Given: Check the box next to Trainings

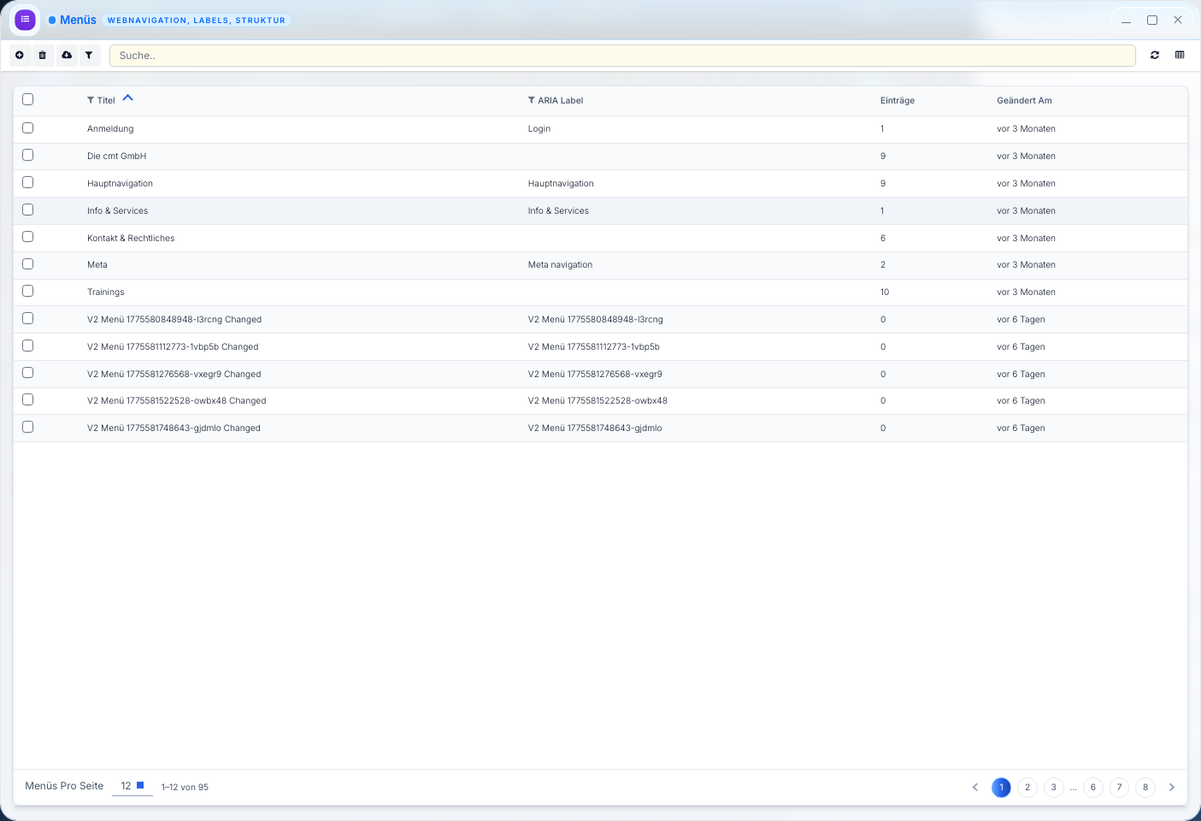Looking at the screenshot, I should pyautogui.click(x=28, y=292).
